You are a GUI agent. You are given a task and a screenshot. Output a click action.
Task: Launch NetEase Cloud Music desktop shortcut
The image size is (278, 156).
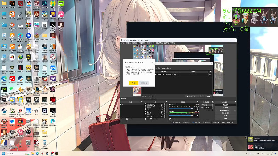pyautogui.click(x=12, y=79)
